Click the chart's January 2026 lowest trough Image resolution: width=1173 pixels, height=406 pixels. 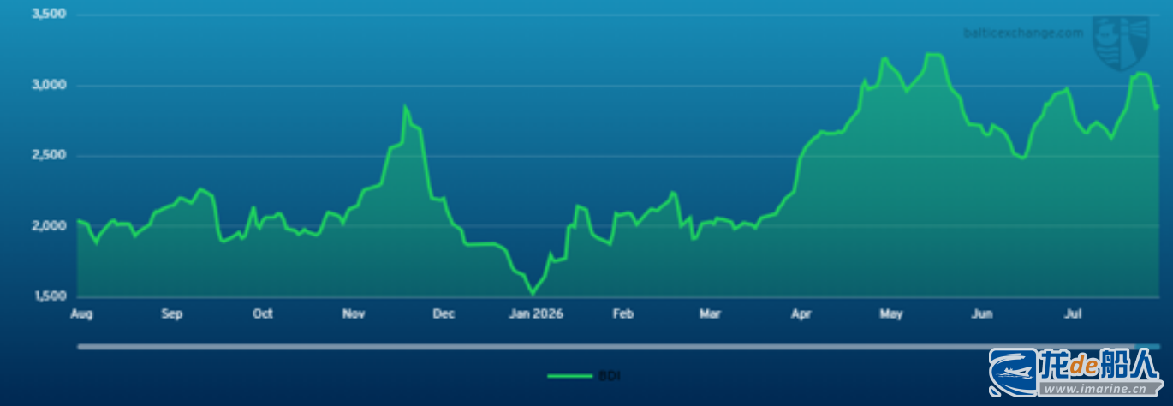coord(532,293)
